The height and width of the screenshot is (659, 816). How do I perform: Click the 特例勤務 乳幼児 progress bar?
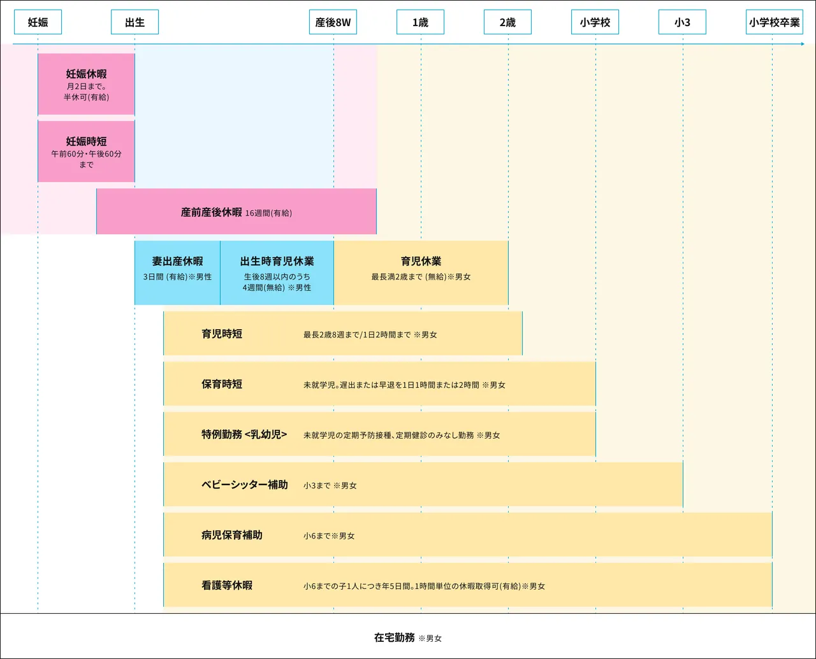click(x=380, y=434)
